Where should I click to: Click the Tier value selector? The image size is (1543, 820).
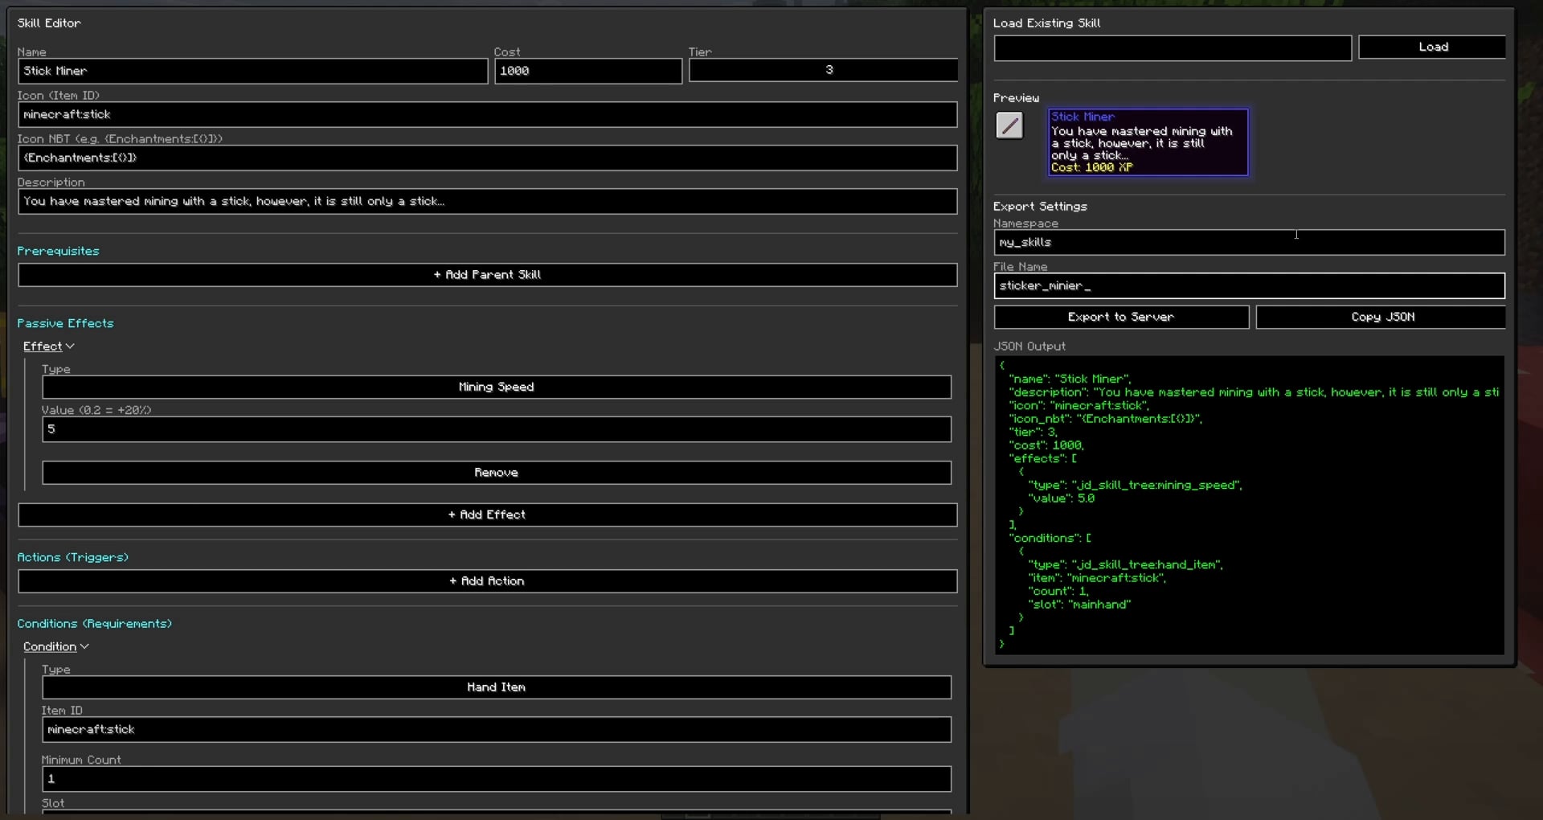823,71
